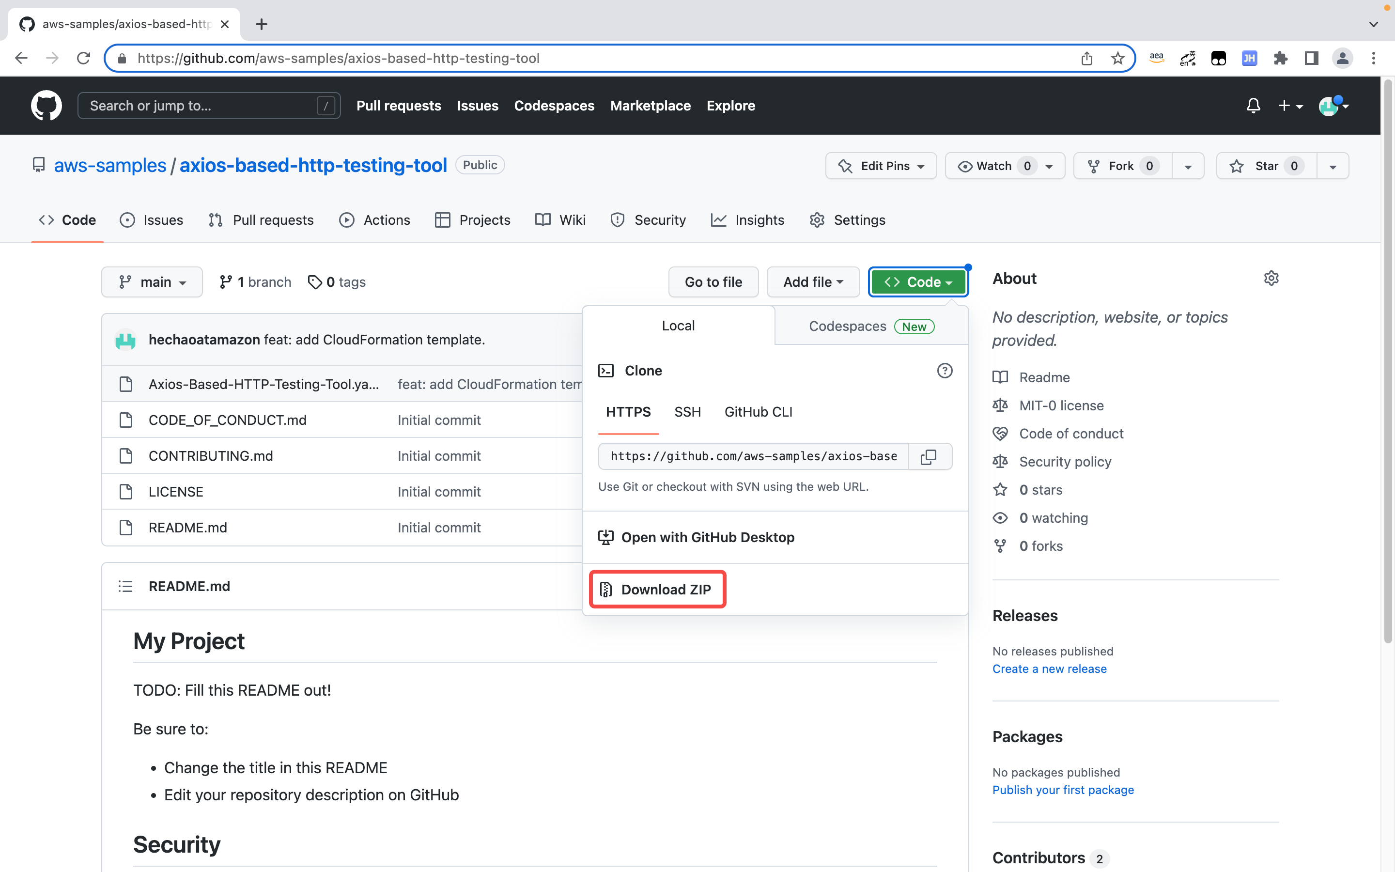Star the repository
This screenshot has width=1395, height=872.
point(1267,166)
